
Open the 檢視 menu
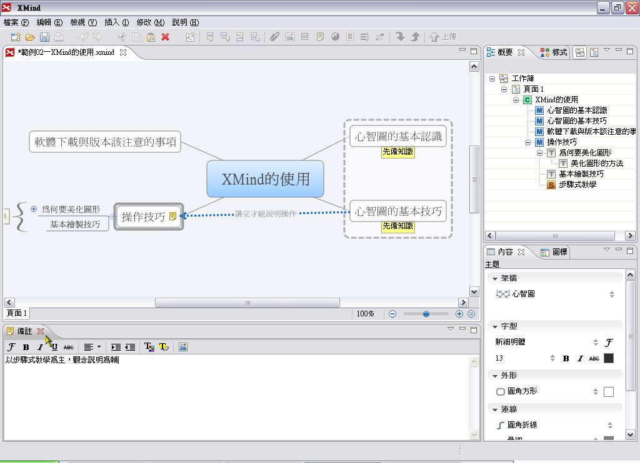(84, 22)
